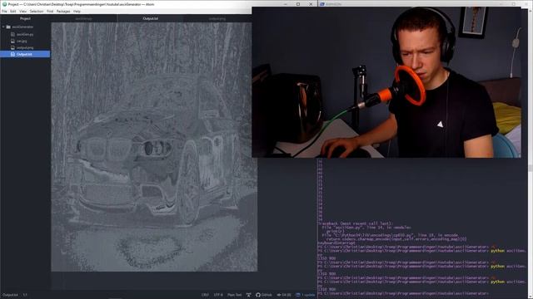The height and width of the screenshot is (299, 533).
Task: Open the Edit menu
Action: (13, 11)
